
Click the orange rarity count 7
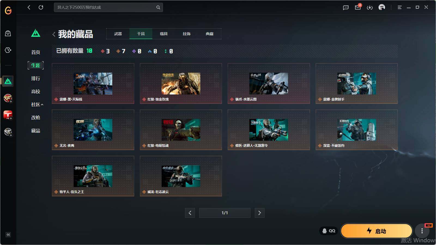(121, 51)
